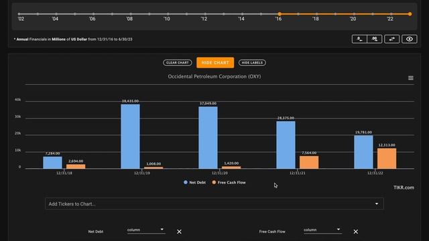
Task: Click the 12/31/21 x-axis label
Action: pos(298,173)
